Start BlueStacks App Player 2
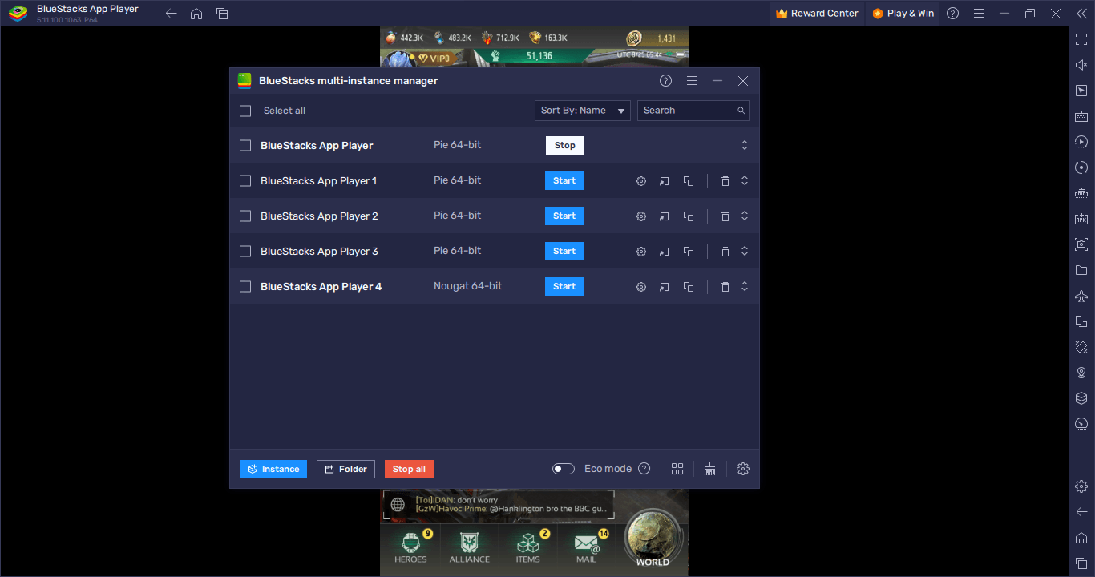1095x577 pixels. click(x=564, y=216)
